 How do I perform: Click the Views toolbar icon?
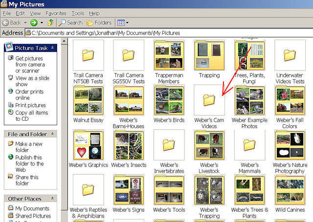(121, 22)
